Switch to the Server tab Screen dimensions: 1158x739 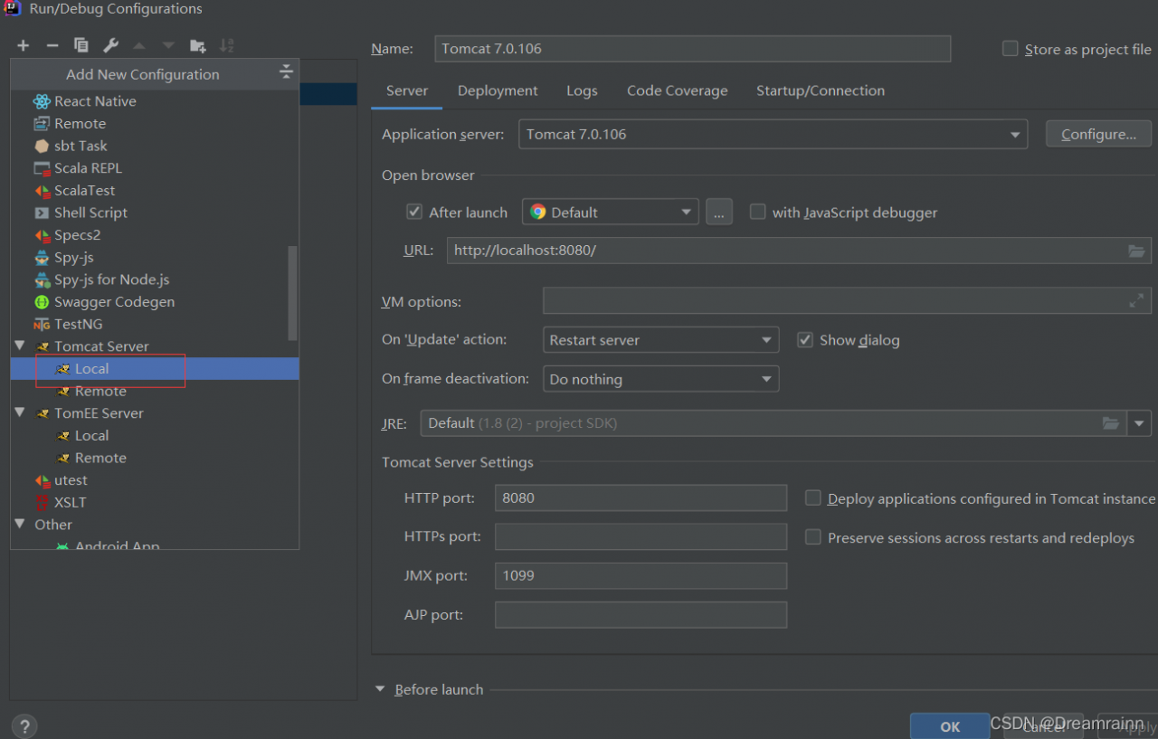[407, 90]
